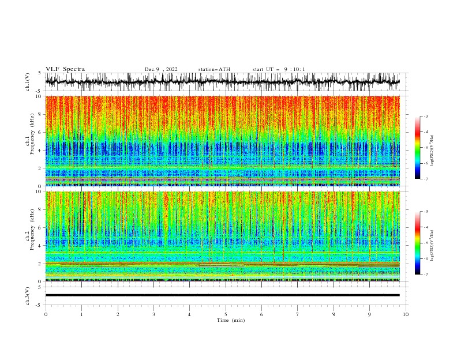Click the "station=ATH" label
457x353 pixels.
[x=214, y=69]
